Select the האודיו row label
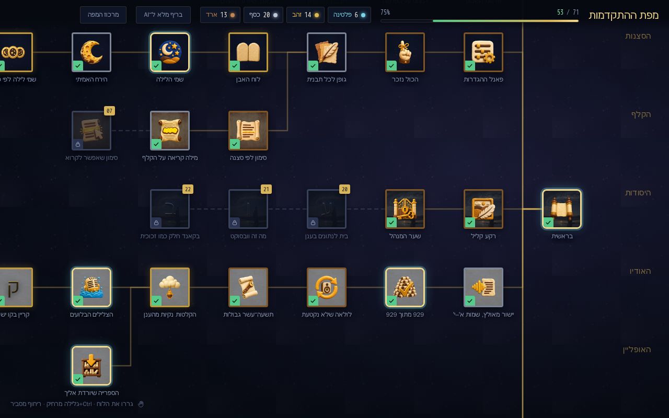The image size is (669, 418). click(x=640, y=271)
